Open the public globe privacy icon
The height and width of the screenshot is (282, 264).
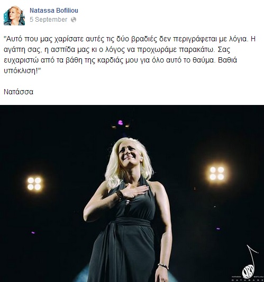74,20
